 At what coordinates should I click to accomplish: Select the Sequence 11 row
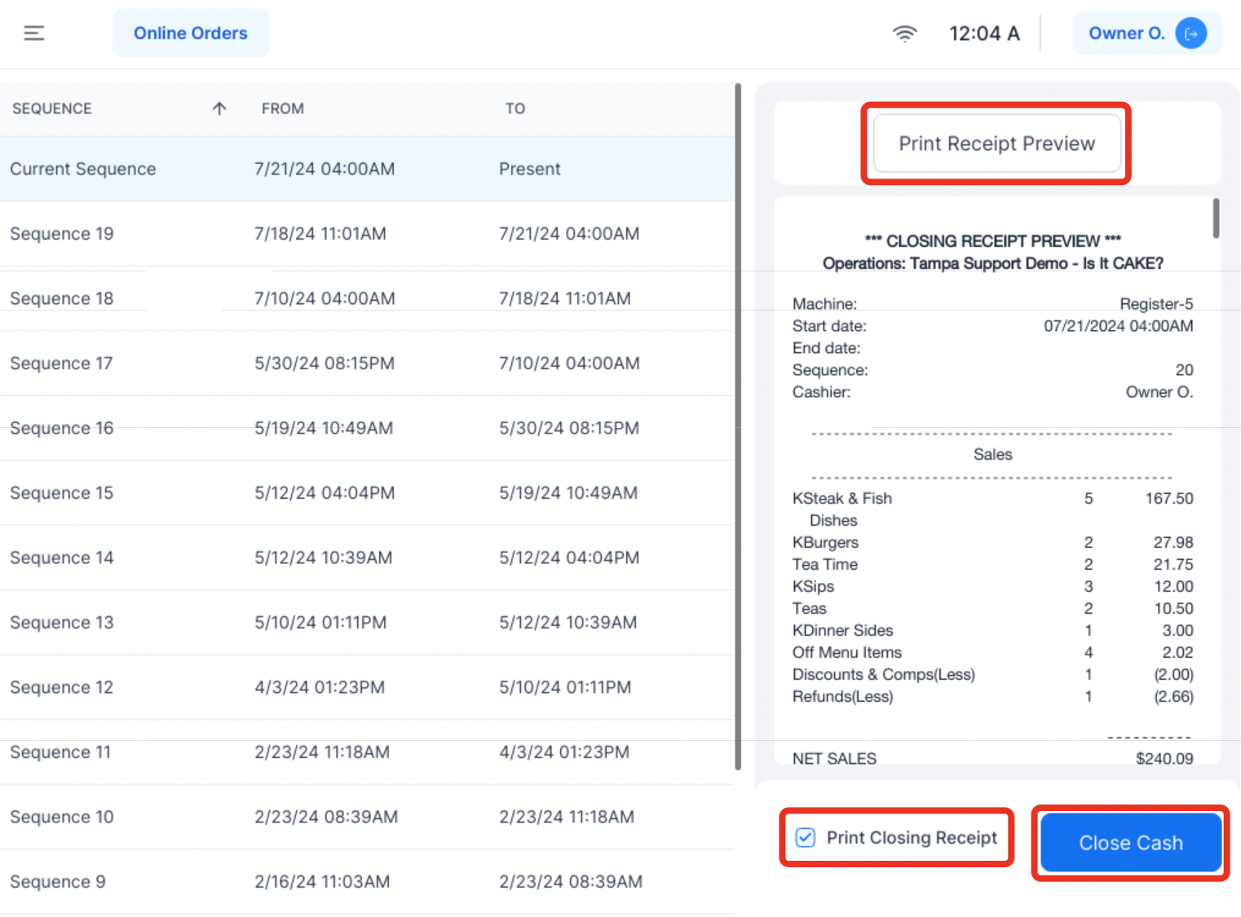coord(367,752)
